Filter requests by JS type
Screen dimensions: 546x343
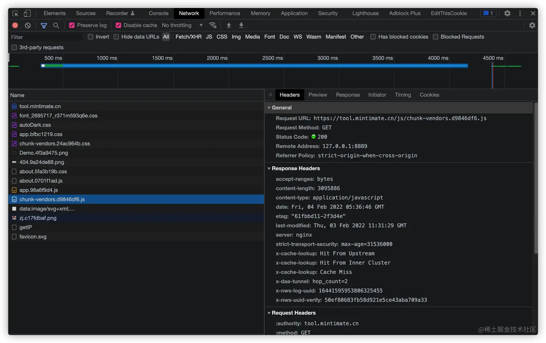(209, 37)
